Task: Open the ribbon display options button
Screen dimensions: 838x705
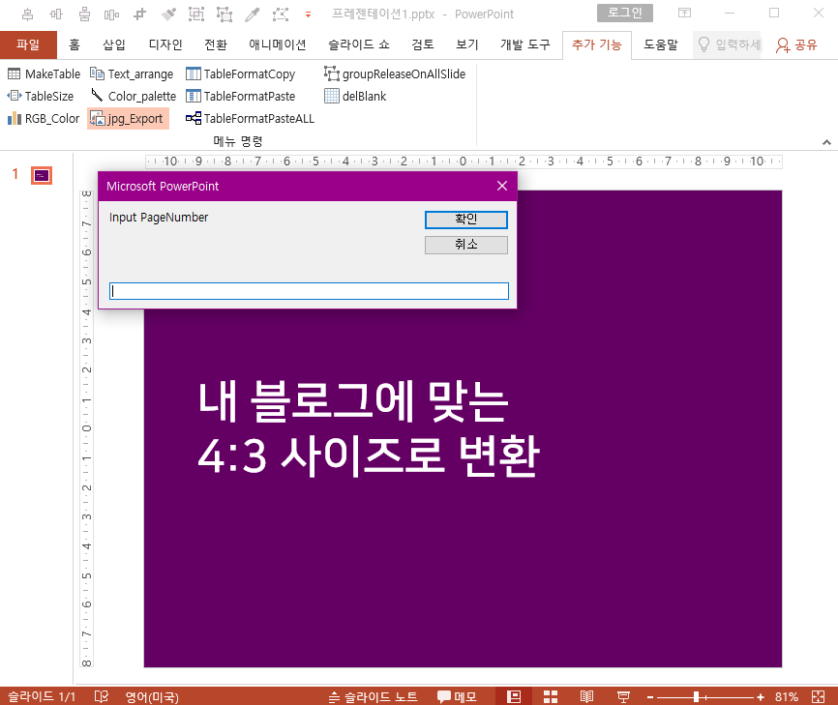Action: pos(684,13)
